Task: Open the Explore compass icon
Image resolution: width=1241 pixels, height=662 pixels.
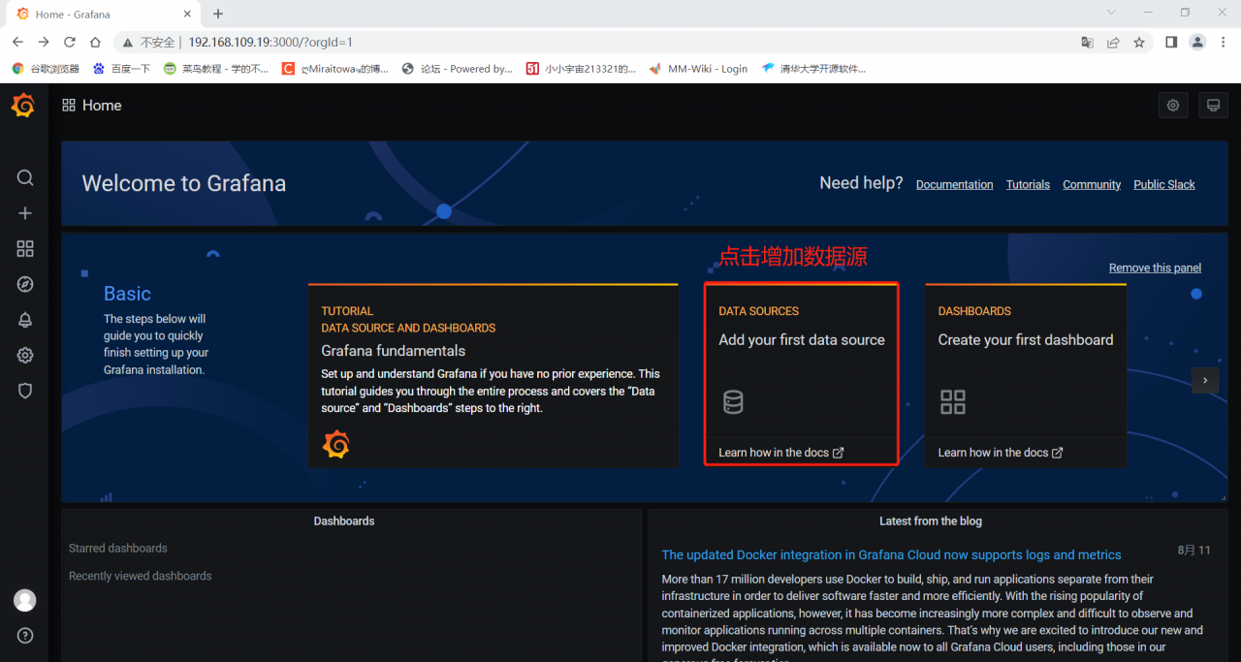Action: (x=25, y=284)
